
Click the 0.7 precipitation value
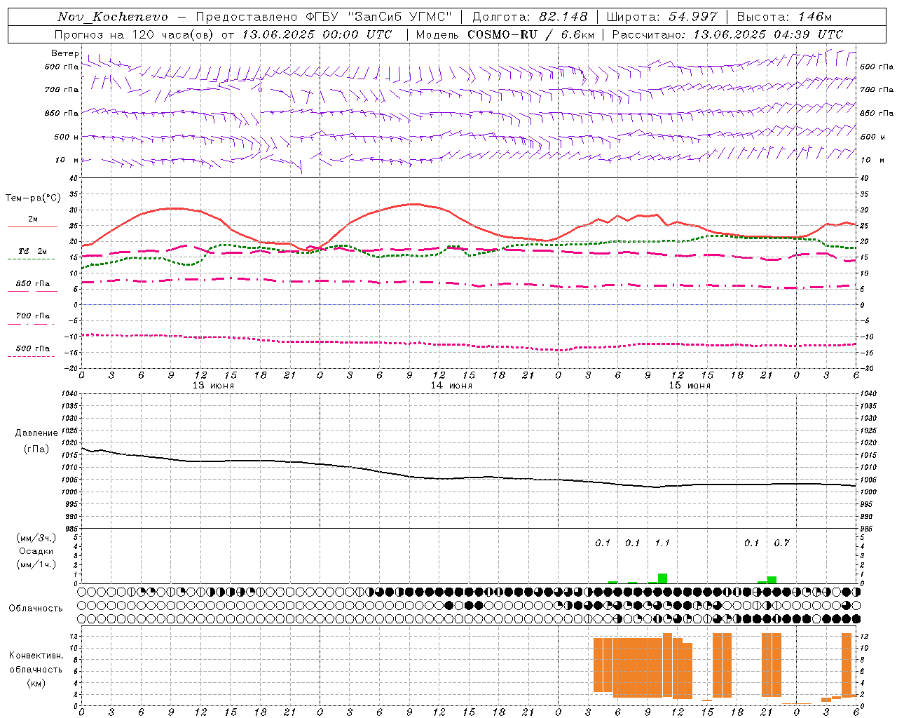782,543
